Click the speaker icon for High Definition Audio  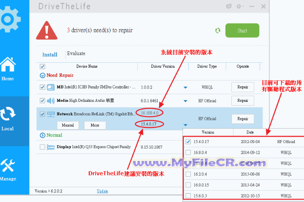pyautogui.click(x=51, y=101)
